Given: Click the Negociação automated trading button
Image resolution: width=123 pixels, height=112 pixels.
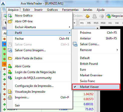Looking at the screenshot, I should point(115,16).
